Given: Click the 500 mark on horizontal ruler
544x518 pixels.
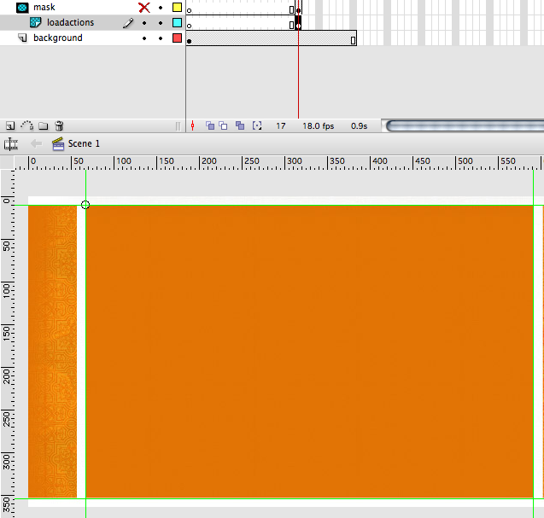Looking at the screenshot, I should click(465, 161).
